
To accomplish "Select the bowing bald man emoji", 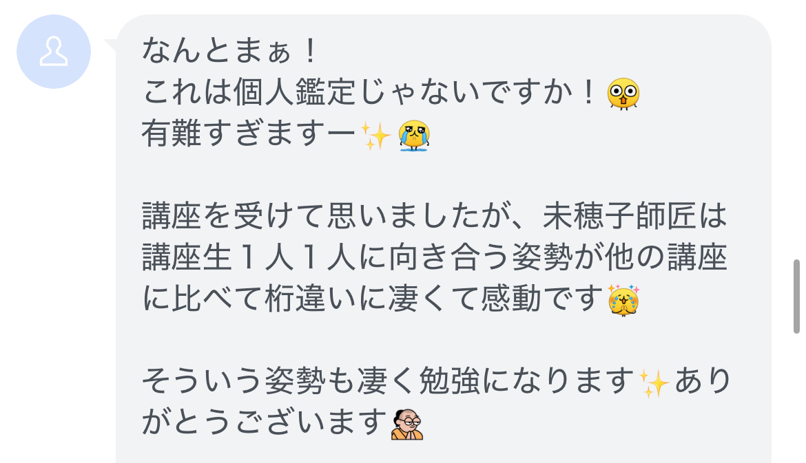I will [406, 424].
